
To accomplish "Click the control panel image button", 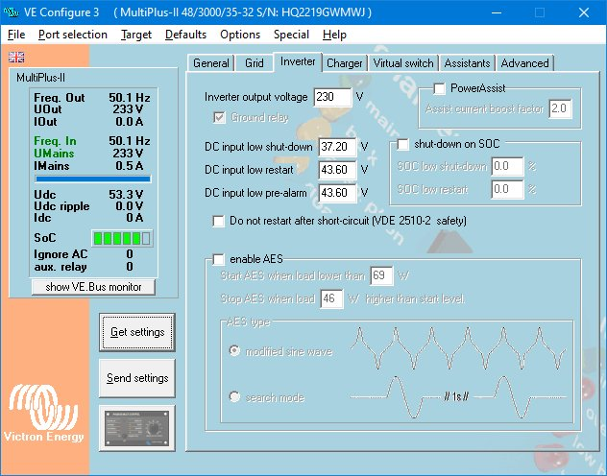I will click(x=137, y=425).
